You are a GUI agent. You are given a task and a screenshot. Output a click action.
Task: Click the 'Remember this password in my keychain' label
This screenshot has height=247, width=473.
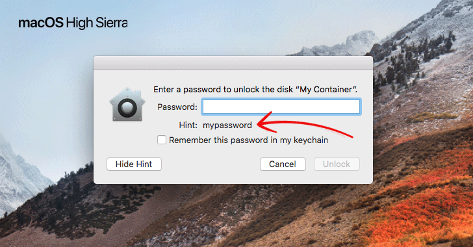[x=248, y=140]
